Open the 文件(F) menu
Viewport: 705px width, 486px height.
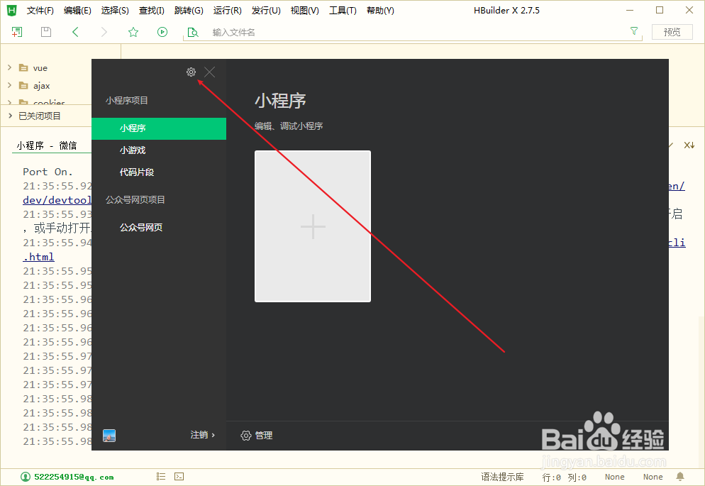point(40,11)
